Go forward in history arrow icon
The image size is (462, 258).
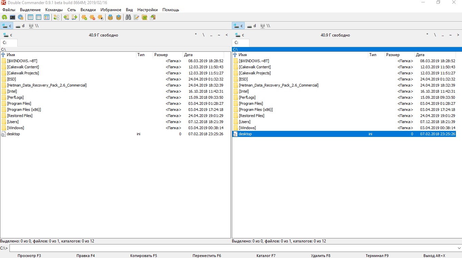74,17
